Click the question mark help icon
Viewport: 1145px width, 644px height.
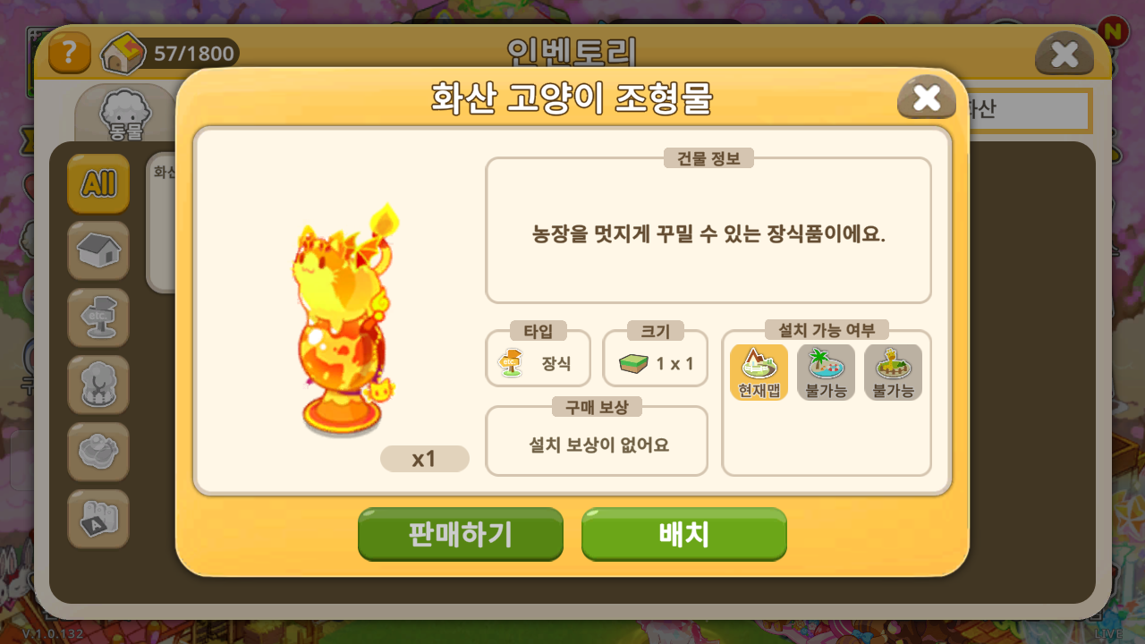click(x=69, y=53)
